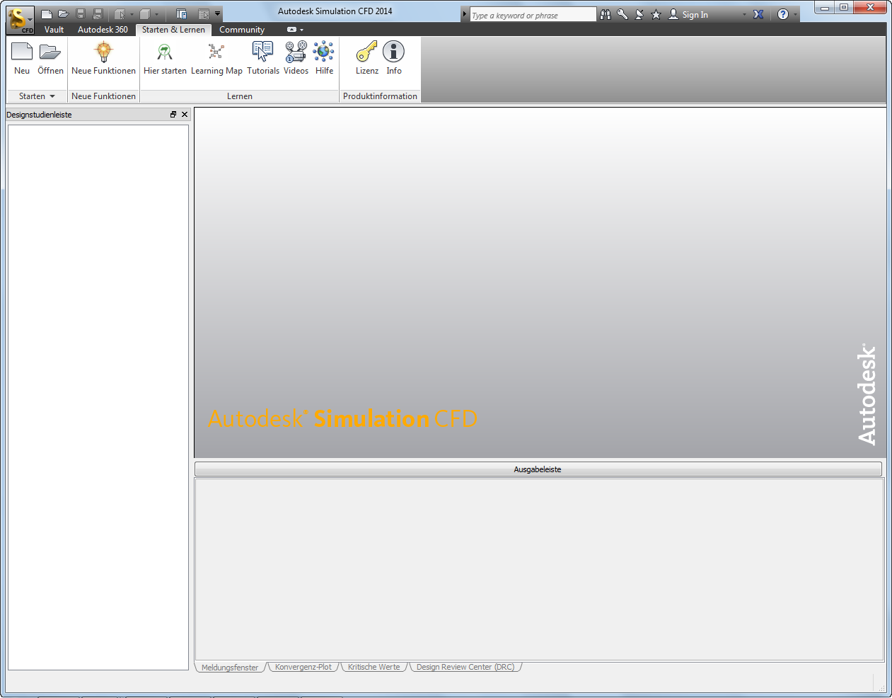Click the 3D cube view icon in quick access toolbar
The height and width of the screenshot is (698, 892).
(145, 14)
